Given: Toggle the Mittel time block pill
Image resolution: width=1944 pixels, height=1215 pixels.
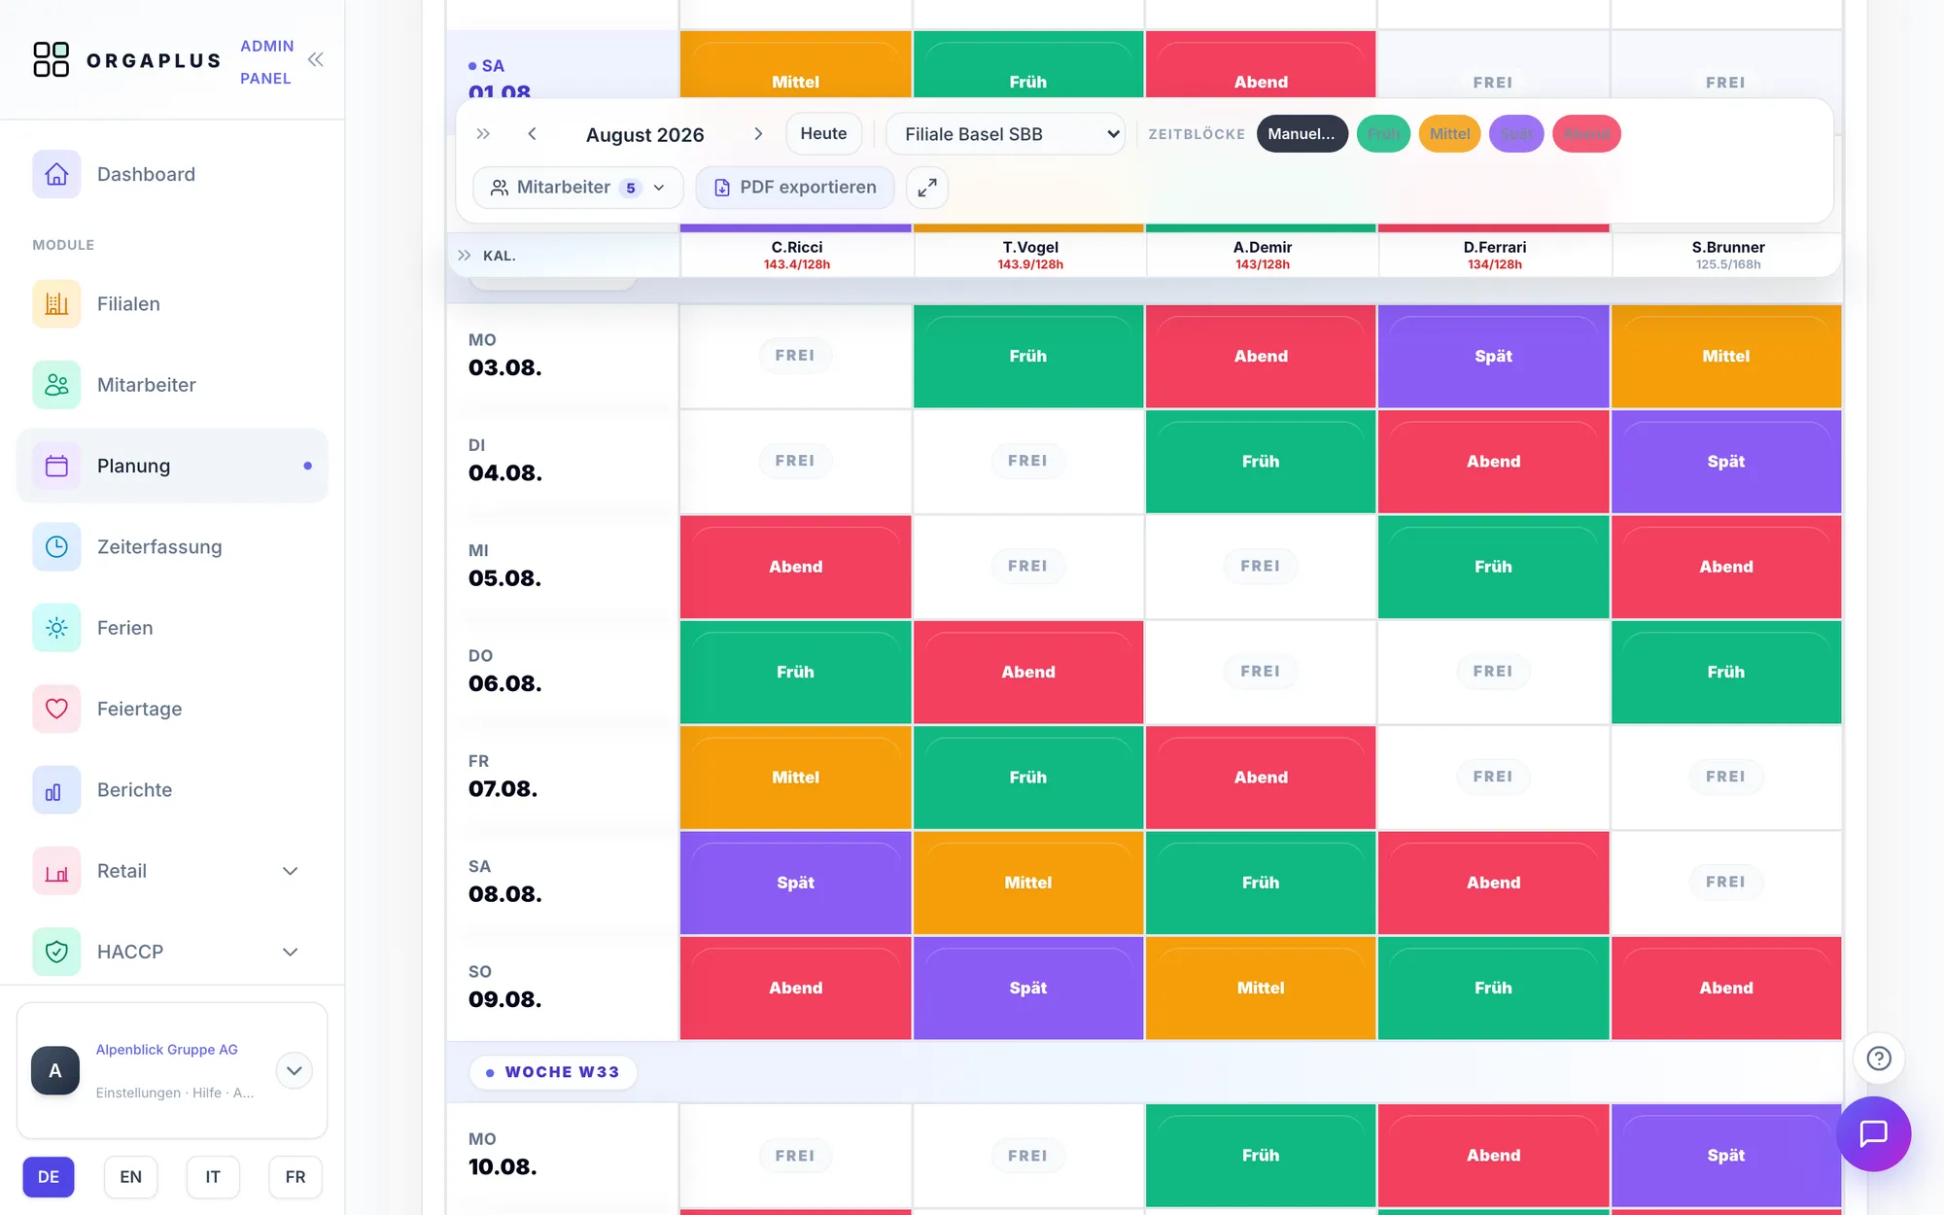Looking at the screenshot, I should click(x=1449, y=134).
